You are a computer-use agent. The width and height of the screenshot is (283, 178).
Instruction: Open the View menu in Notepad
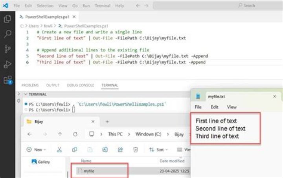232,107
